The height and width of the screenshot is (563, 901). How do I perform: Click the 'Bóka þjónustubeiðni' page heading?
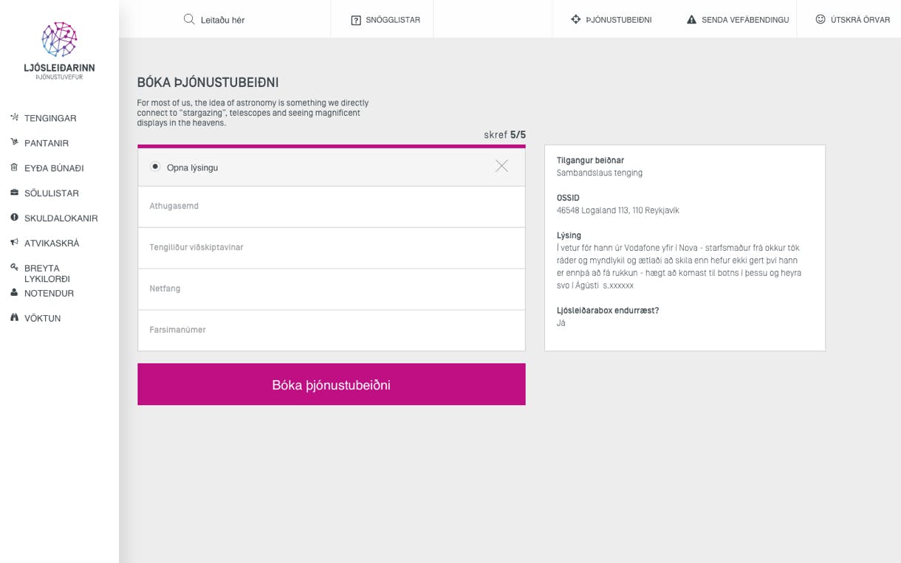pyautogui.click(x=208, y=83)
